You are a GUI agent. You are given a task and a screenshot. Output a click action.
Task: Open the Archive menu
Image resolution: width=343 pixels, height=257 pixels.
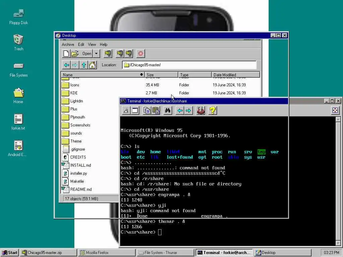(68, 45)
